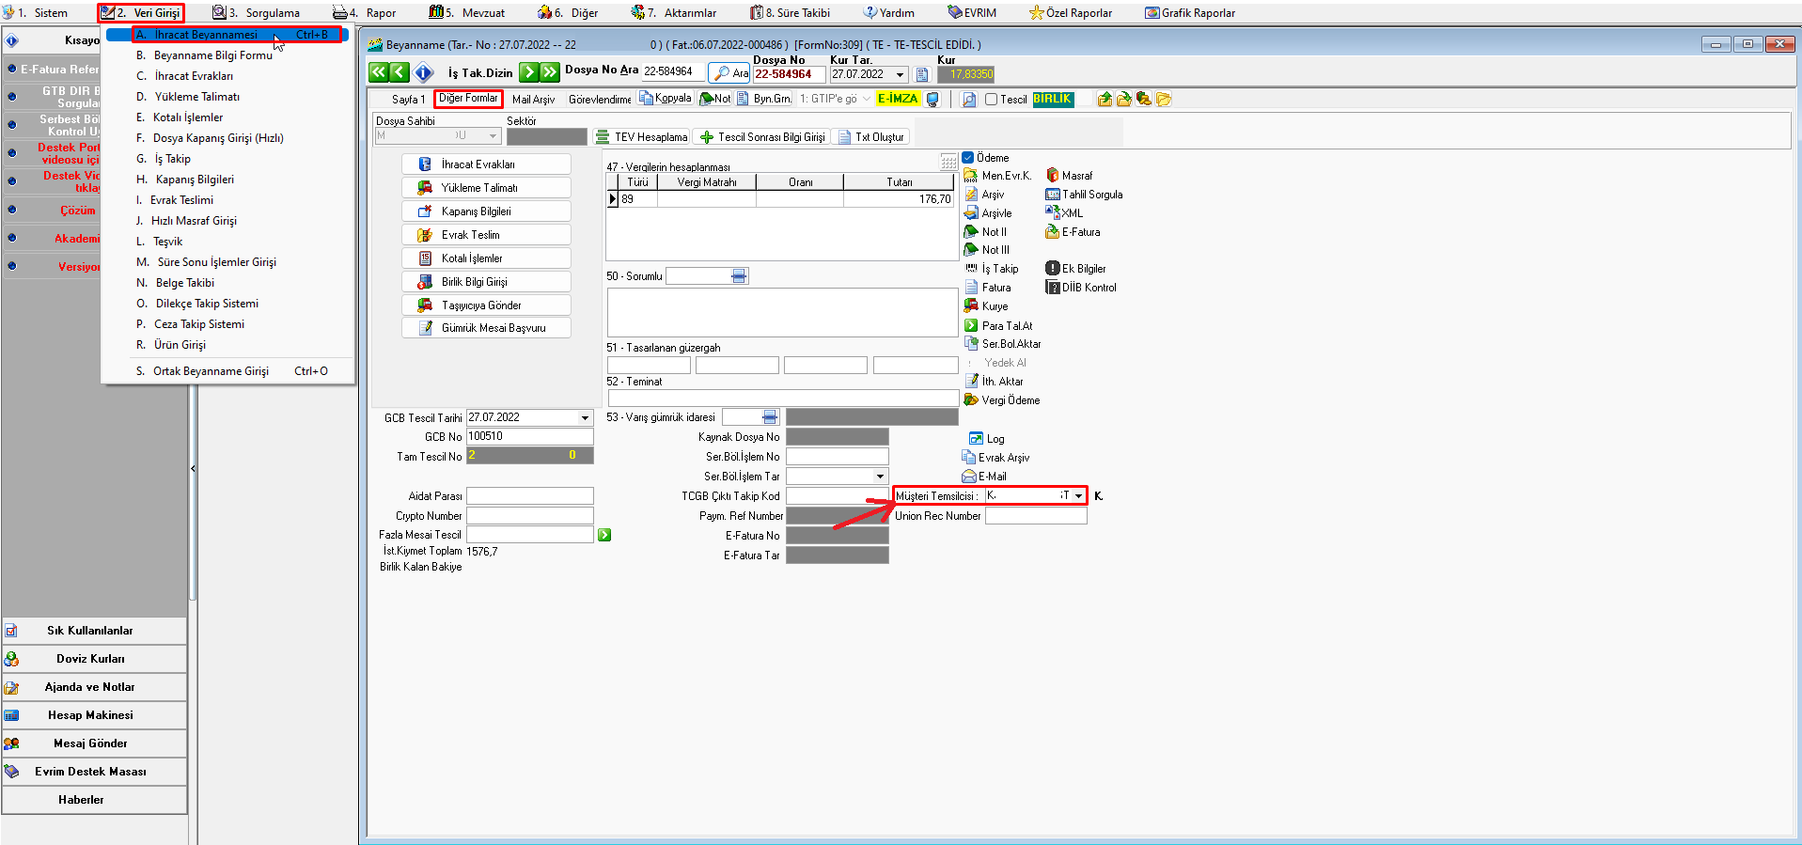The height and width of the screenshot is (845, 1802).
Task: Switch to the Mail Arşiv tab
Action: [x=533, y=100]
